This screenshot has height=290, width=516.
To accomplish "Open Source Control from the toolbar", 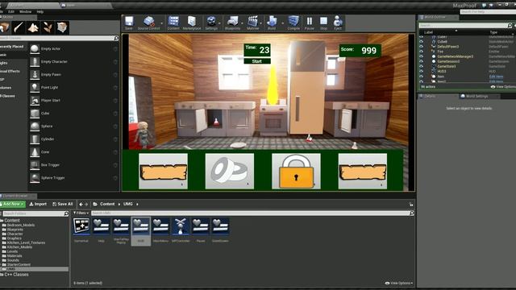I will tap(148, 23).
